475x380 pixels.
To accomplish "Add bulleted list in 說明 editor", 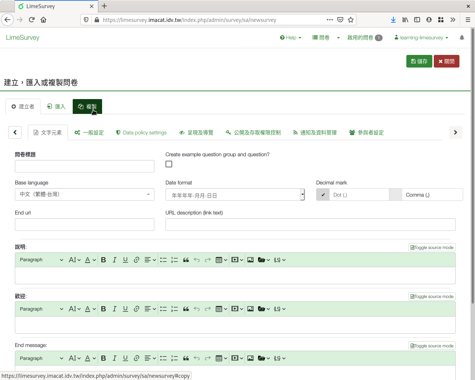I will pos(163,260).
